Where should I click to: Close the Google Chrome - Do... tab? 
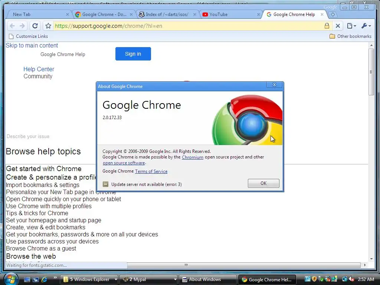(131, 14)
